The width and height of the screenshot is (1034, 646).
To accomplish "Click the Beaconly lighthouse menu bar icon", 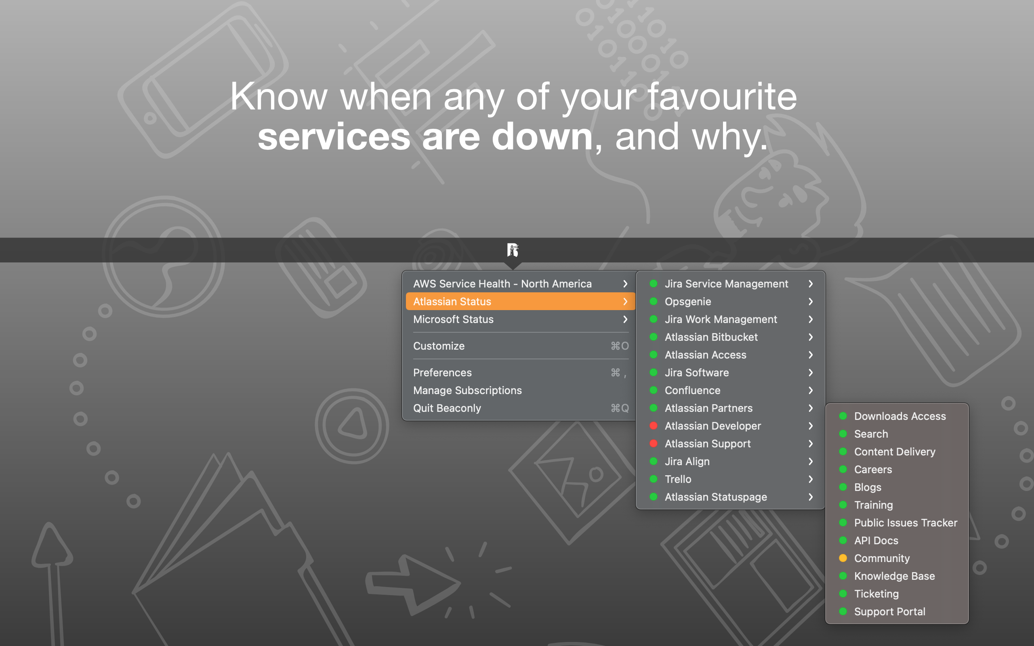I will (513, 250).
